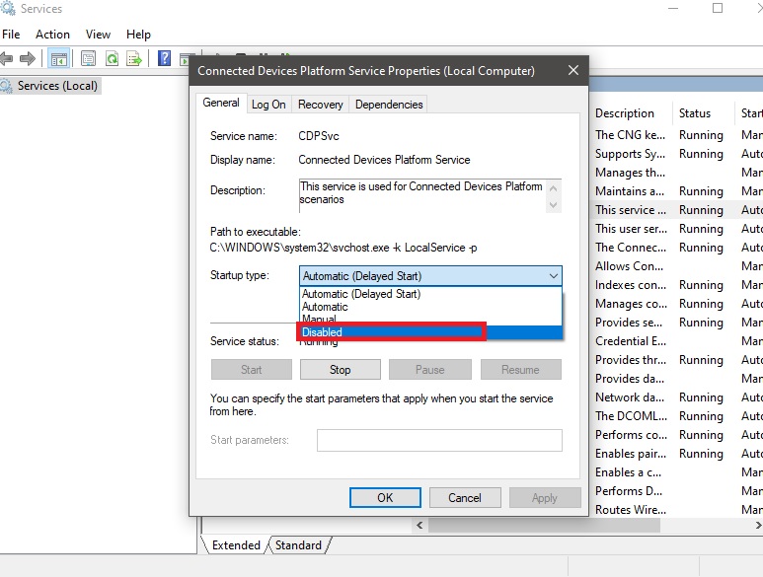The height and width of the screenshot is (577, 763).
Task: Click the horizontal scrollbar thumb in the services list
Action: click(x=544, y=525)
